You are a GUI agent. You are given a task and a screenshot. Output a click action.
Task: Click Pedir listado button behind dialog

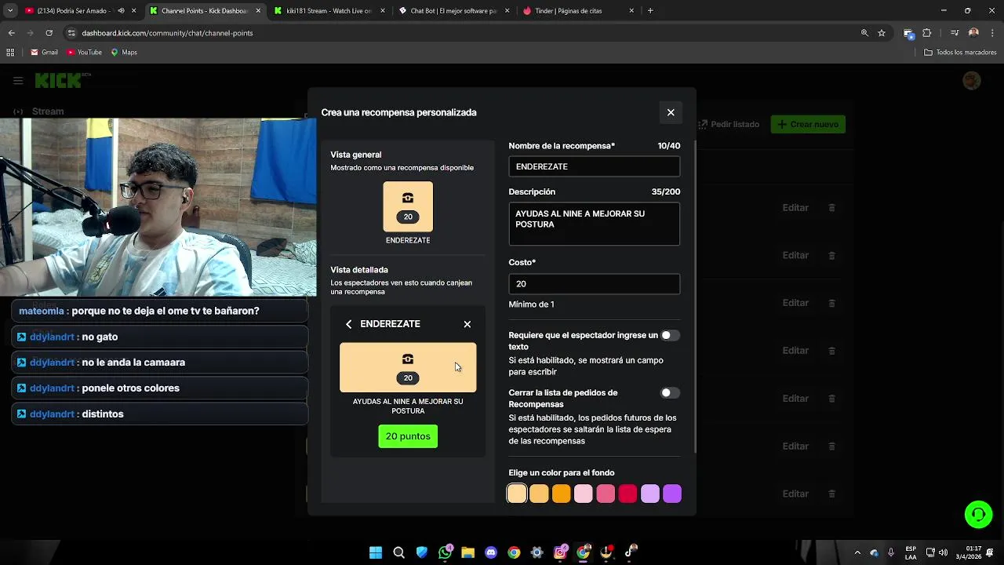coord(728,124)
